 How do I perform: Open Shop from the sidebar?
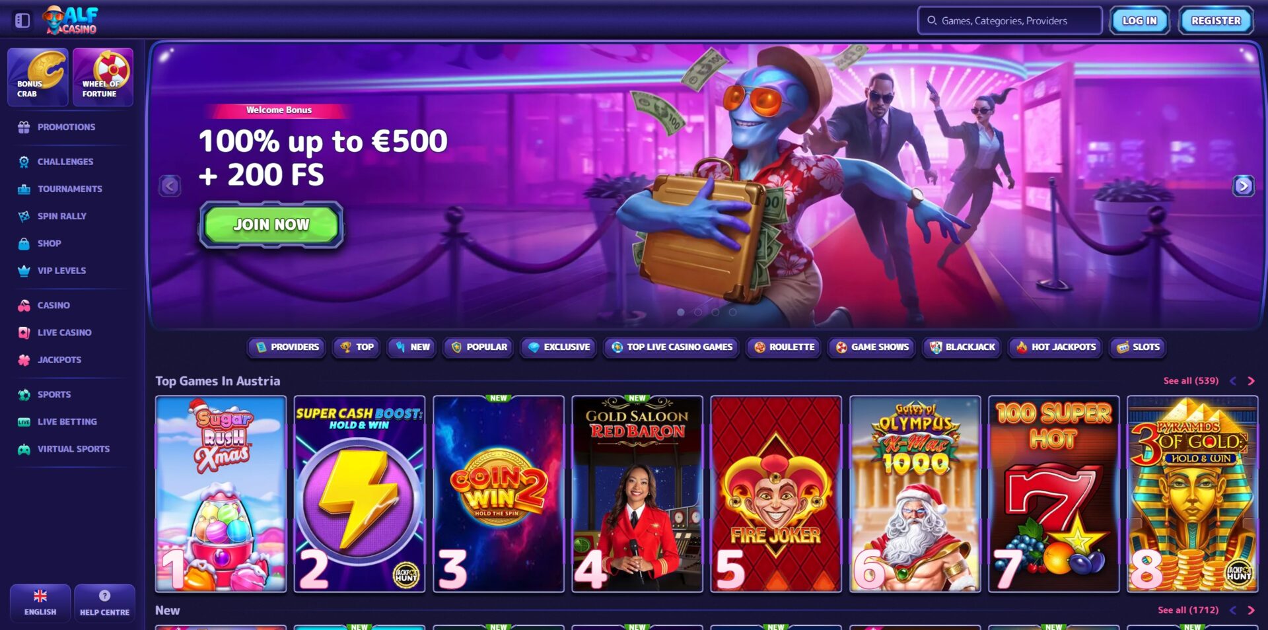coord(49,244)
